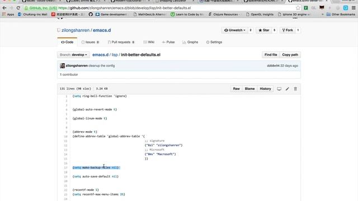Viewport: 358px width, 201px height.
Task: Open the watchers count '2'
Action: (251, 30)
